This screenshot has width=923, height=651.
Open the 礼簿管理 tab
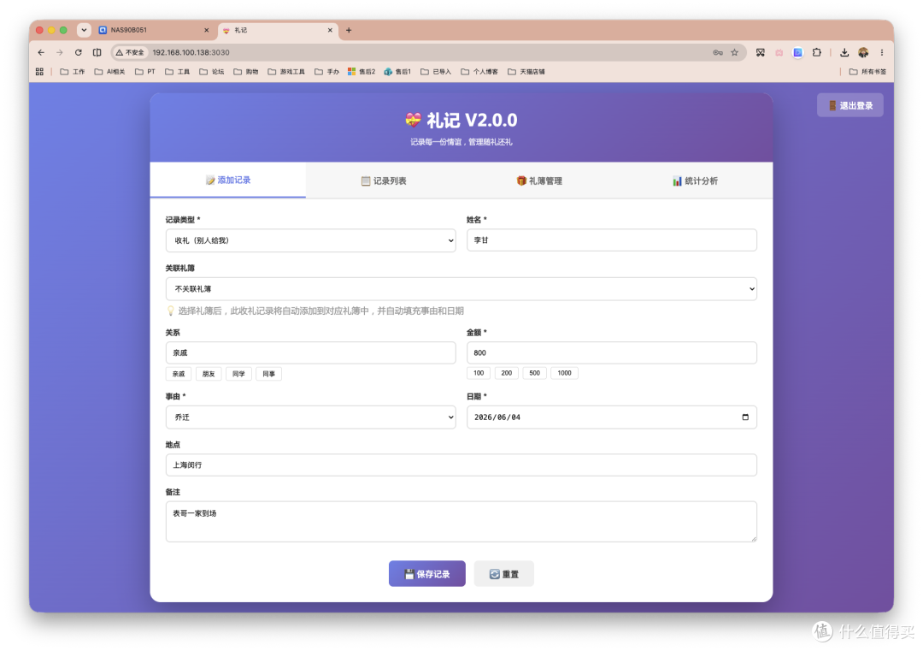(x=539, y=181)
